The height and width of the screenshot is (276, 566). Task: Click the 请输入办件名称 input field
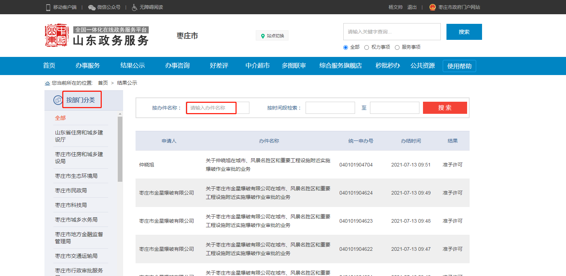pos(217,108)
